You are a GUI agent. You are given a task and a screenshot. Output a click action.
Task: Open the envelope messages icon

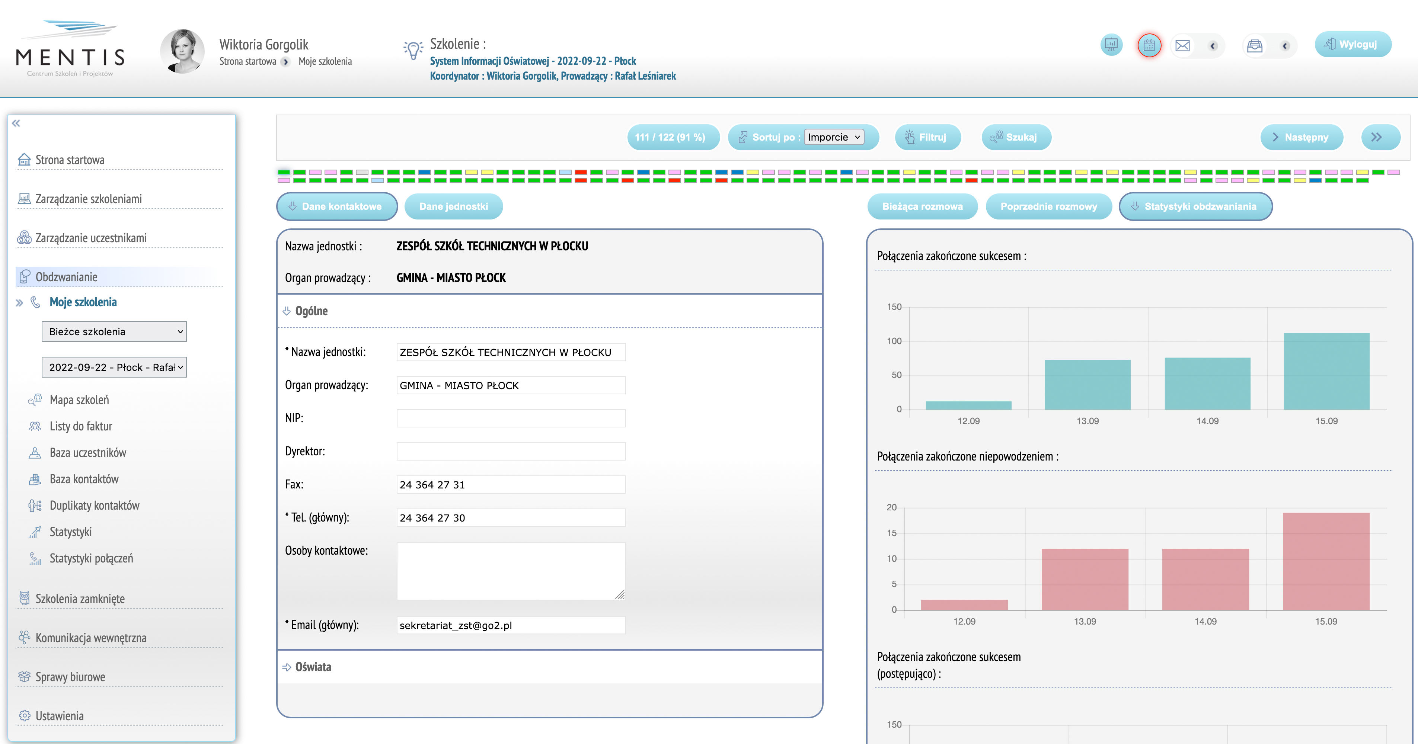click(x=1182, y=46)
